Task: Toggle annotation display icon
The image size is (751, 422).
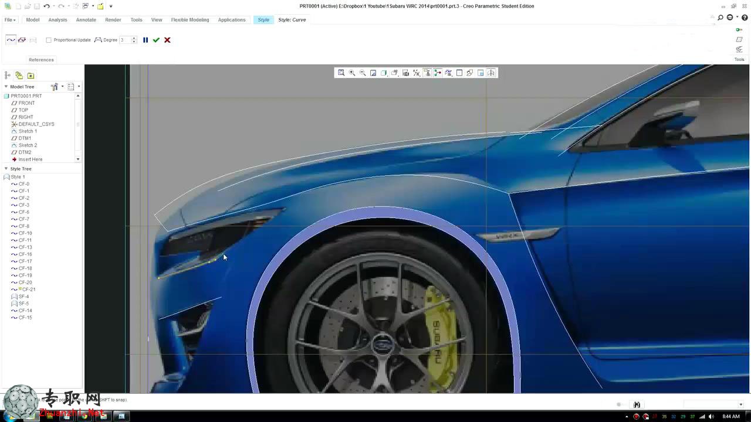Action: click(427, 73)
